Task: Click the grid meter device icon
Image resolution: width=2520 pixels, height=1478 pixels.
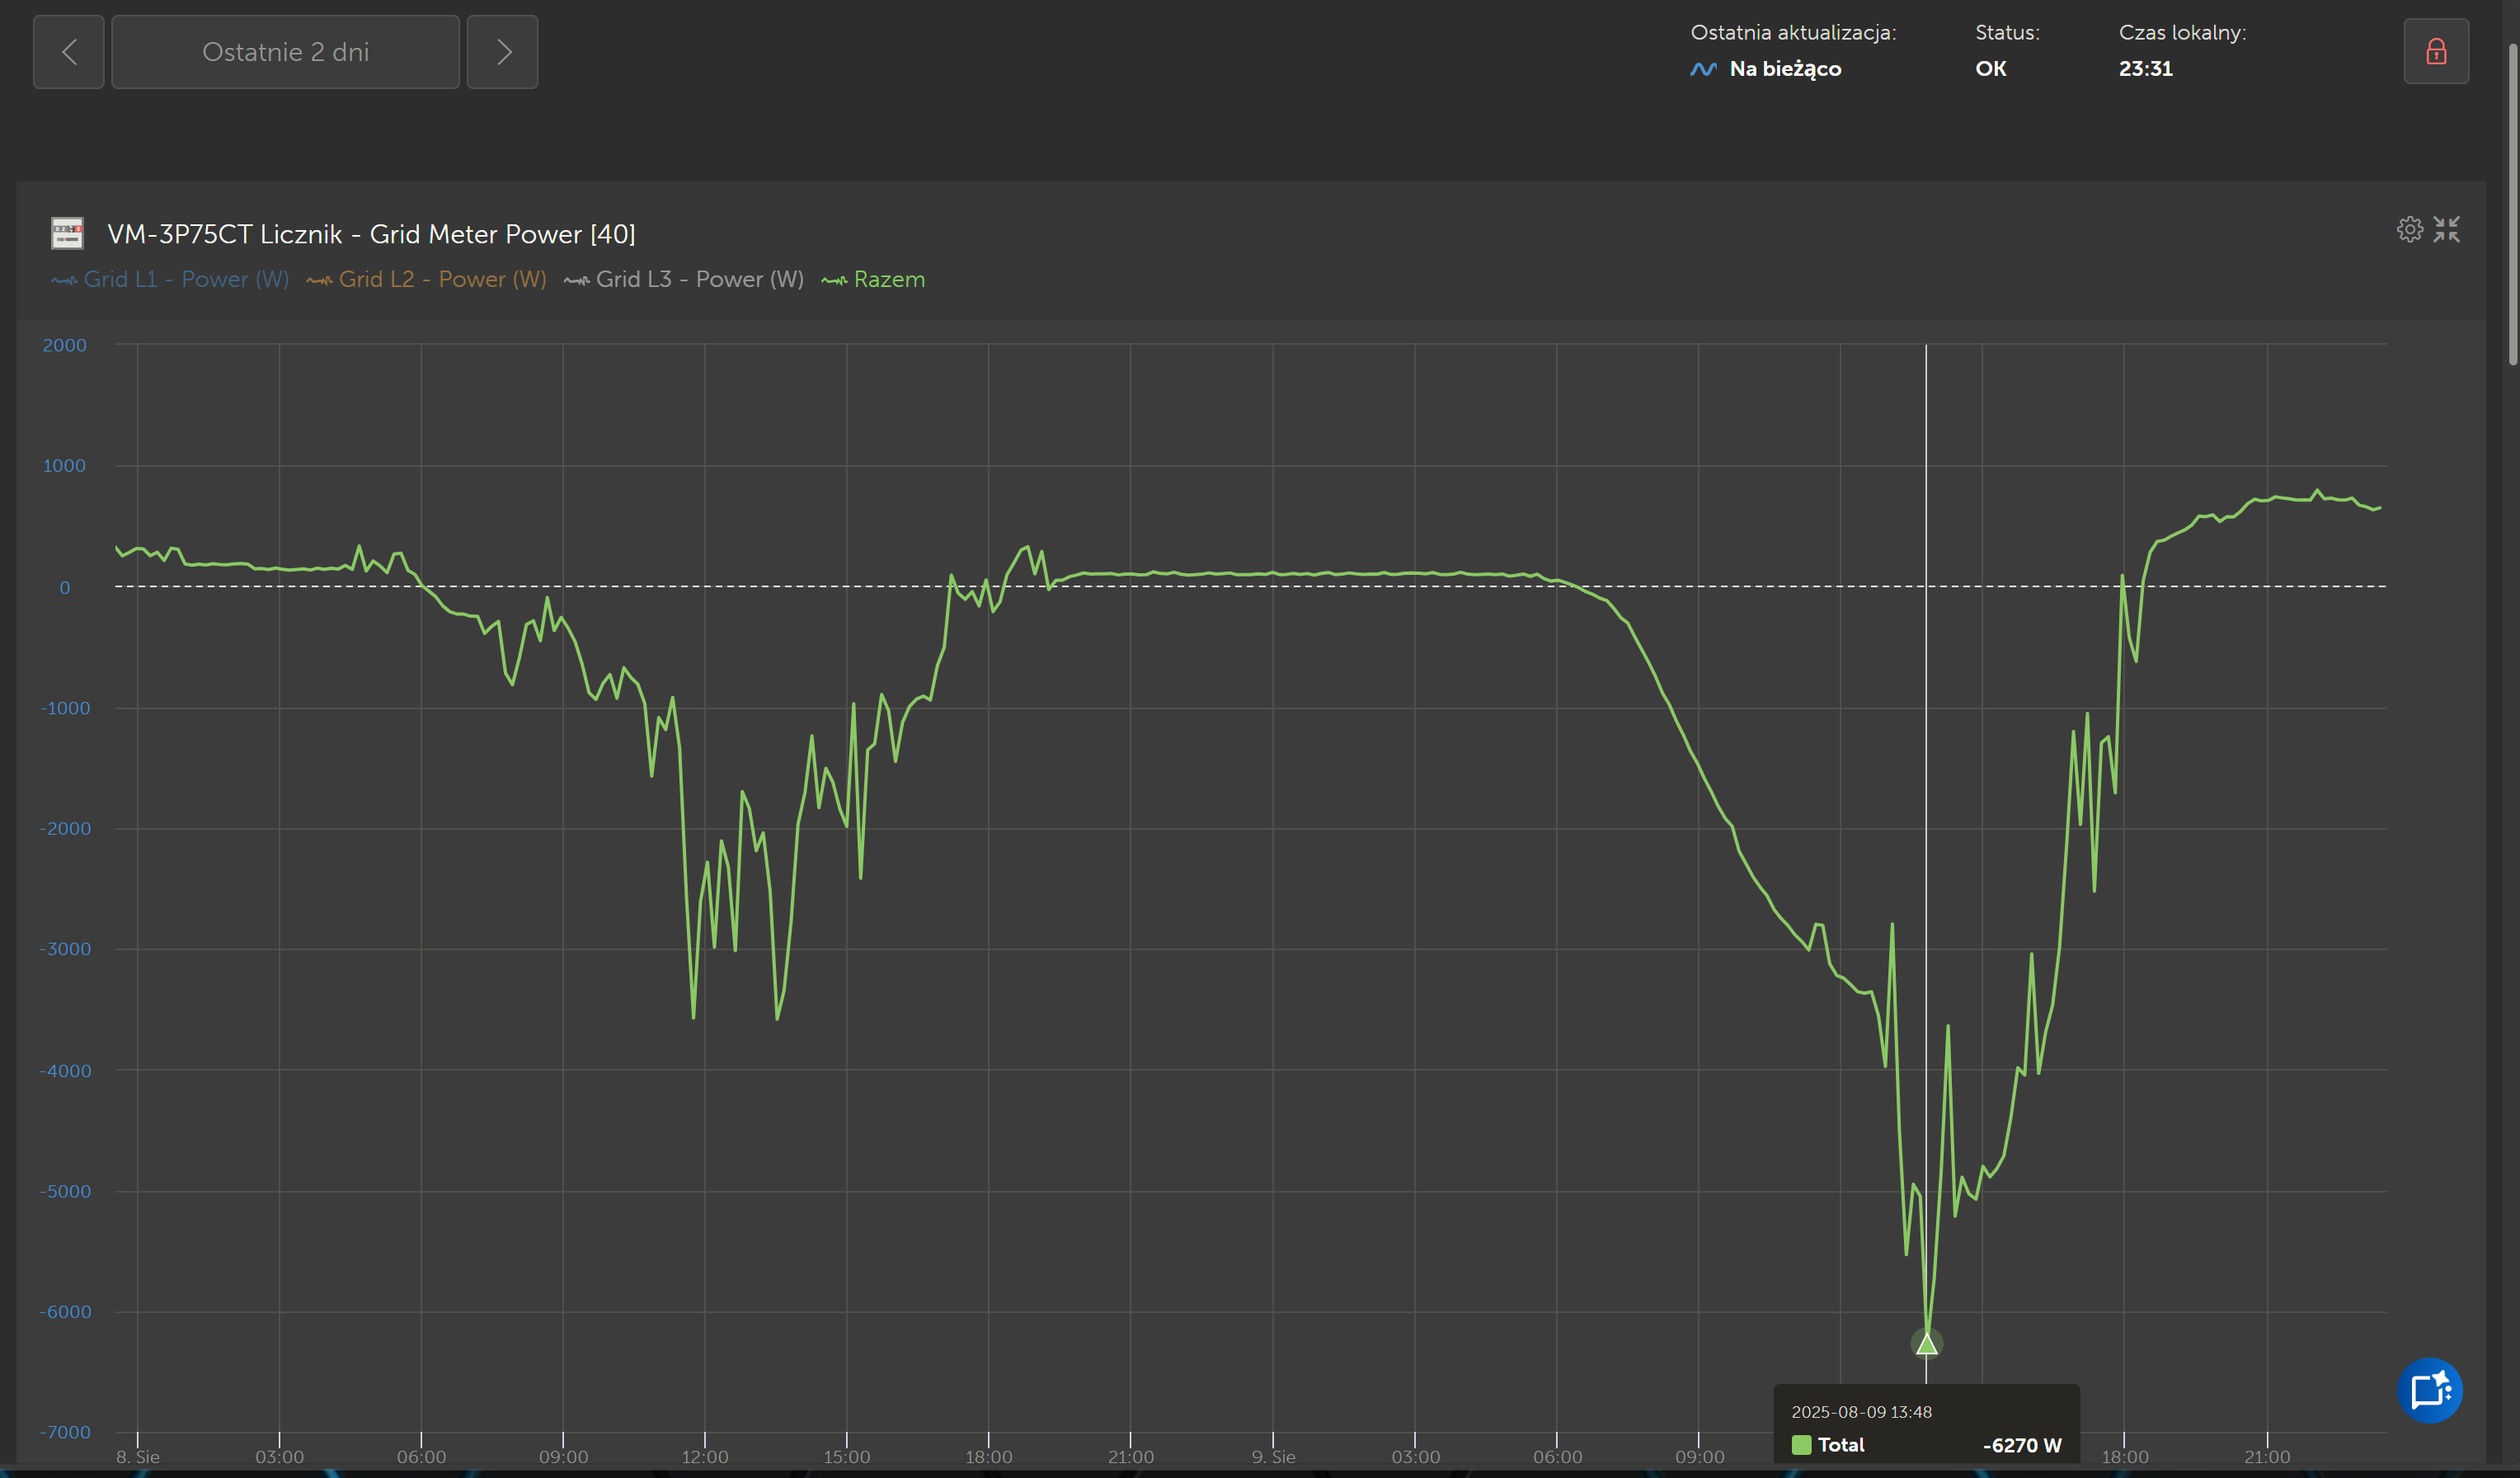Action: (x=67, y=234)
